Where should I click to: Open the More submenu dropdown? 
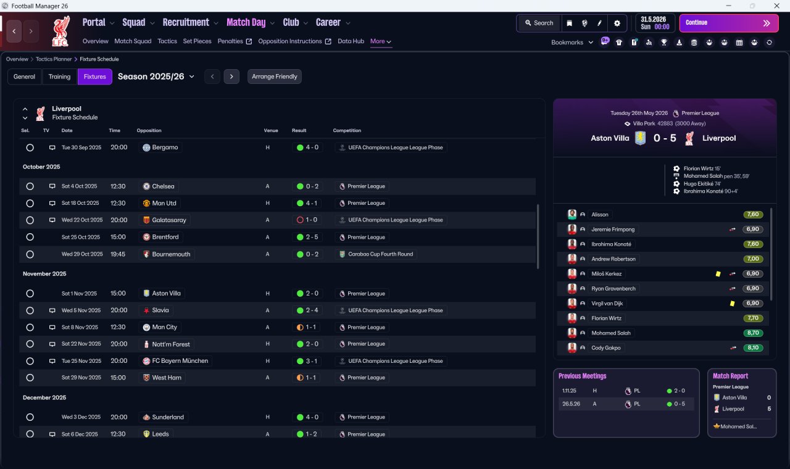[x=381, y=41]
